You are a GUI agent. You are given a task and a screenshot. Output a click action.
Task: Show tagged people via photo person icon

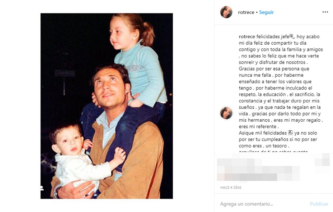(x=42, y=188)
